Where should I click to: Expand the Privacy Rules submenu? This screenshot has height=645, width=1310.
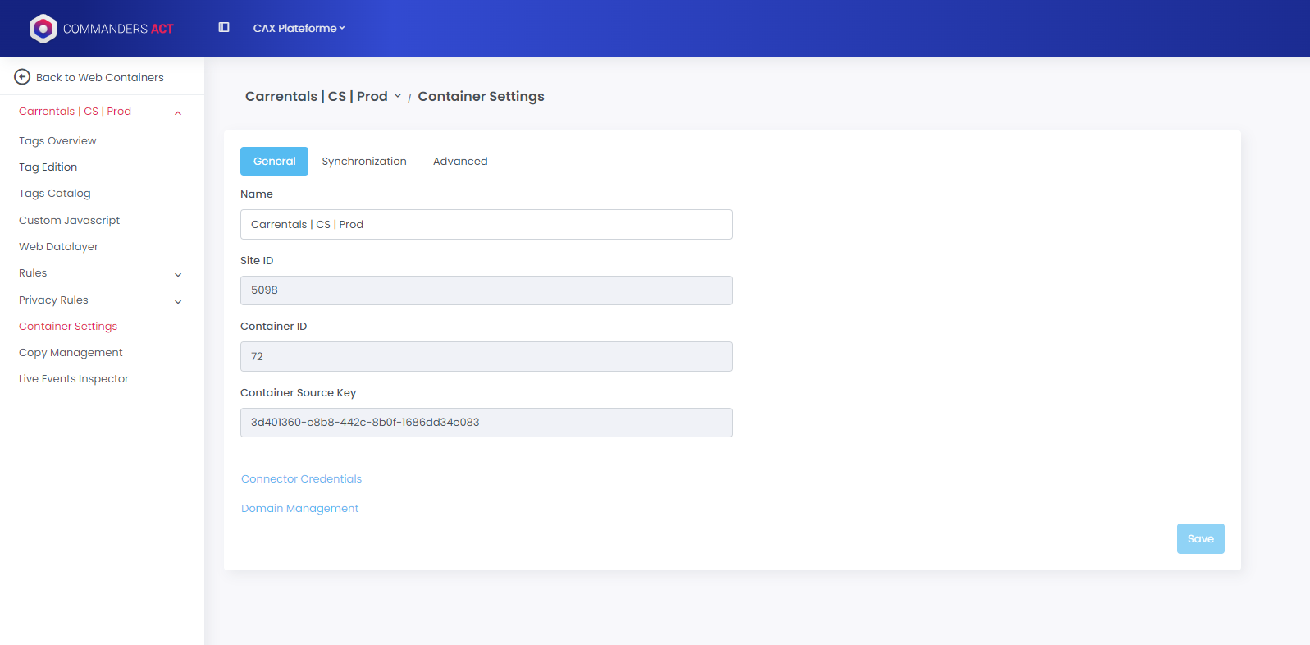(178, 301)
